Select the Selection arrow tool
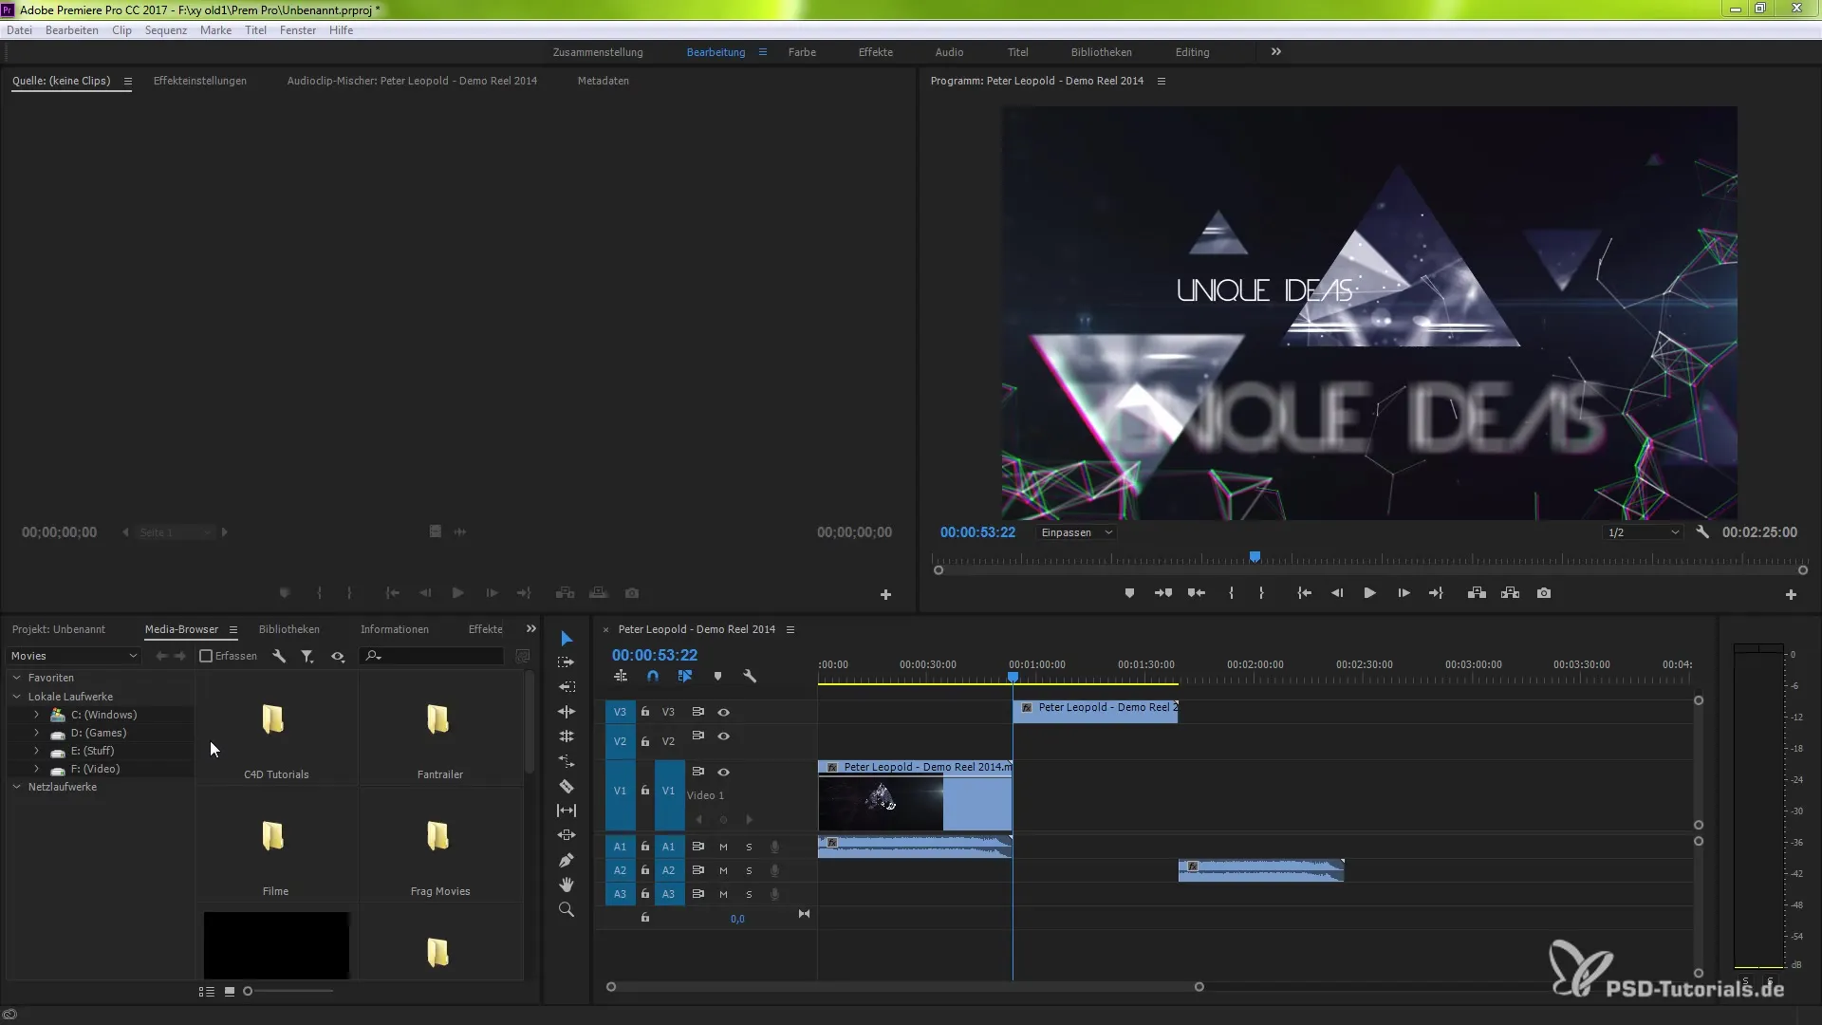This screenshot has height=1025, width=1822. pyautogui.click(x=567, y=638)
